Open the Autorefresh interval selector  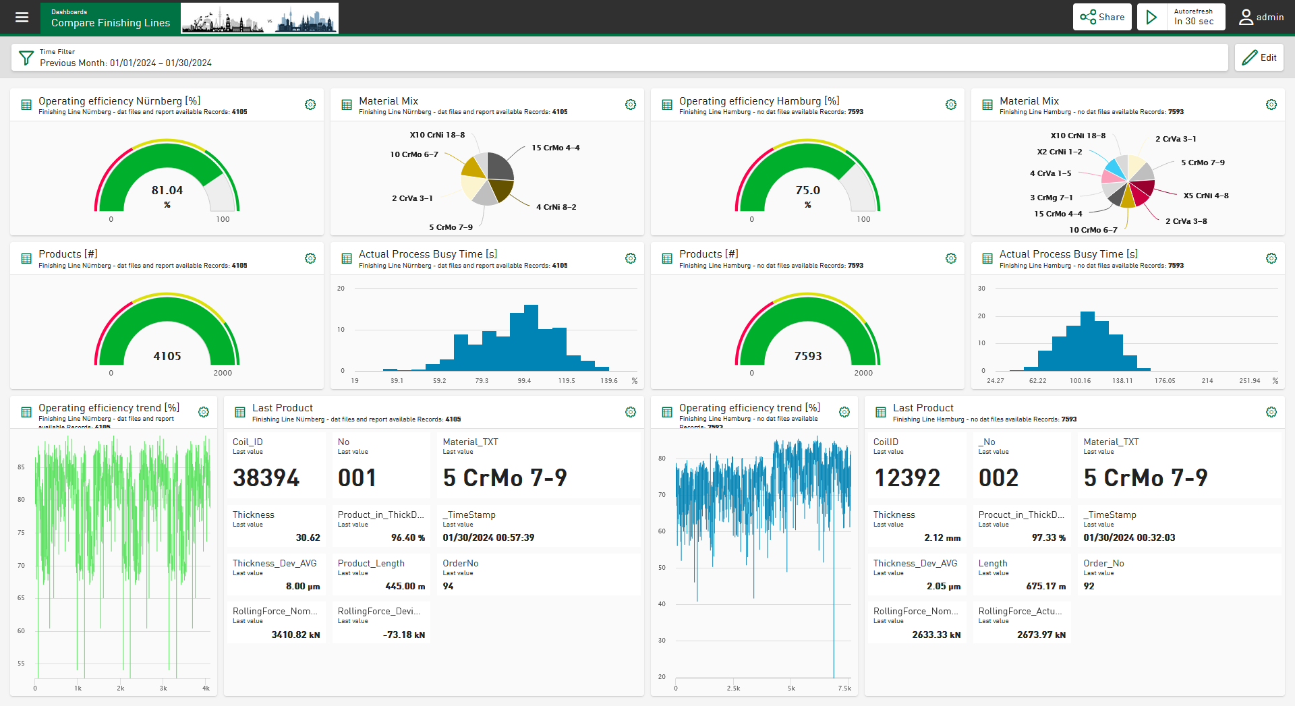1196,18
